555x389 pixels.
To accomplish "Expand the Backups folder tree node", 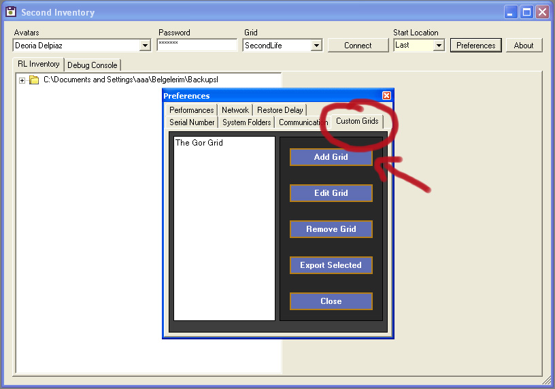I will 22,80.
